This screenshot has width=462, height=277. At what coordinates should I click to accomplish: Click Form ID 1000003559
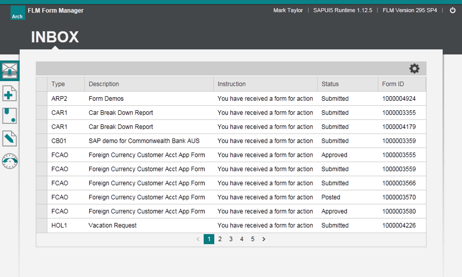[399, 169]
